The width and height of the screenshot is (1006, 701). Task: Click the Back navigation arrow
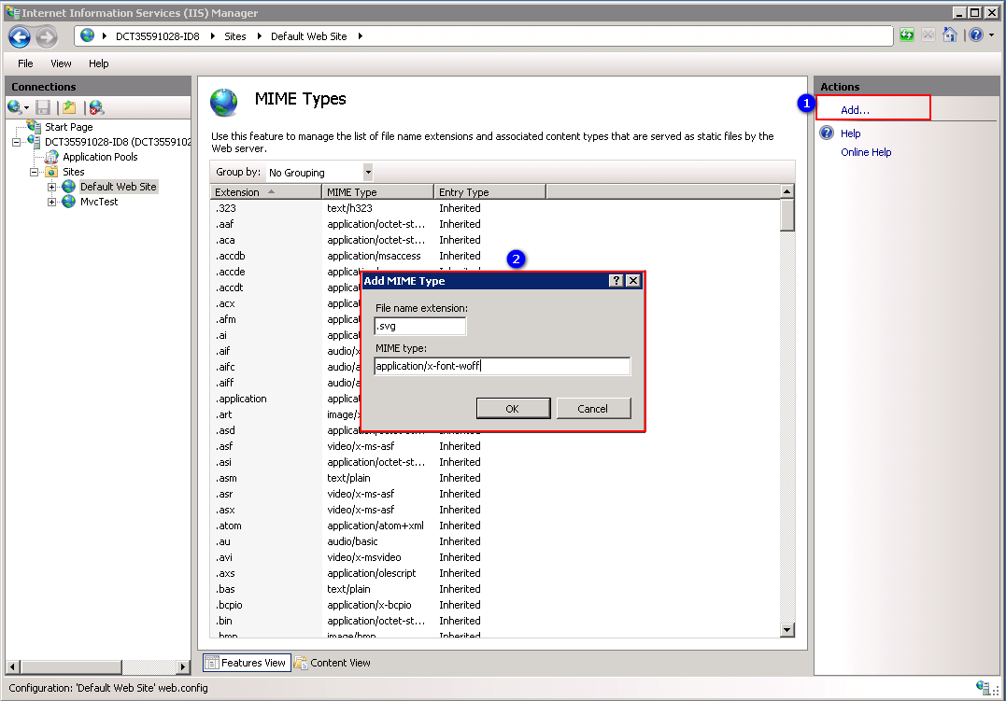click(20, 37)
